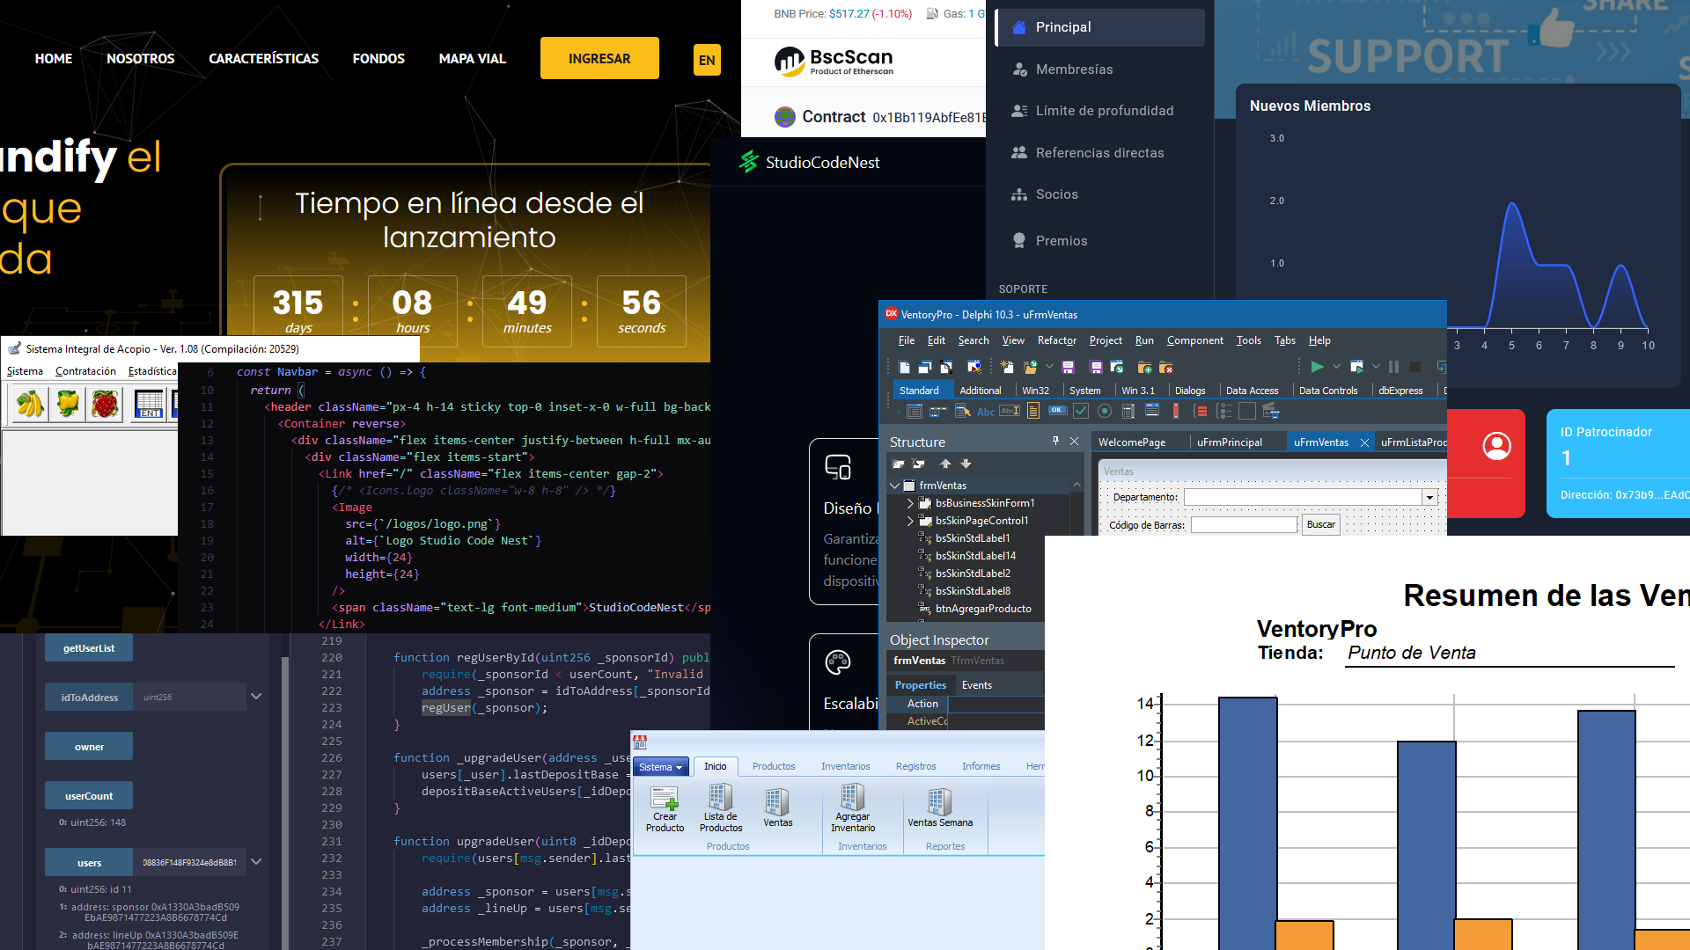Click the Código de Barras input field
Image resolution: width=1690 pixels, height=950 pixels.
point(1244,525)
